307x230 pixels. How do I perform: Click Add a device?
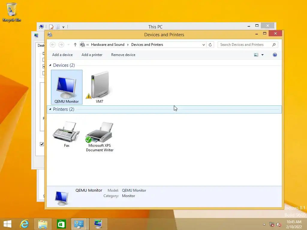pos(62,55)
